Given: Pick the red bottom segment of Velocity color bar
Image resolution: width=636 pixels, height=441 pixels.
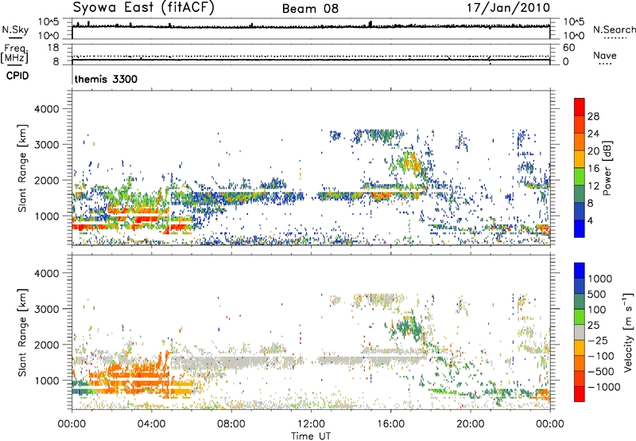Looking at the screenshot, I should pyautogui.click(x=580, y=394).
